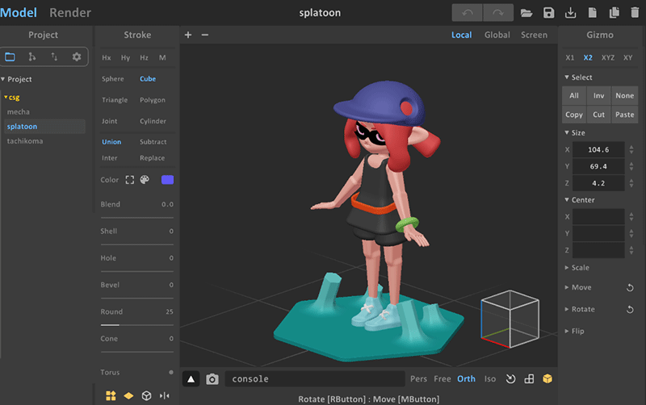
Task: Switch to the Model tab
Action: [x=18, y=13]
